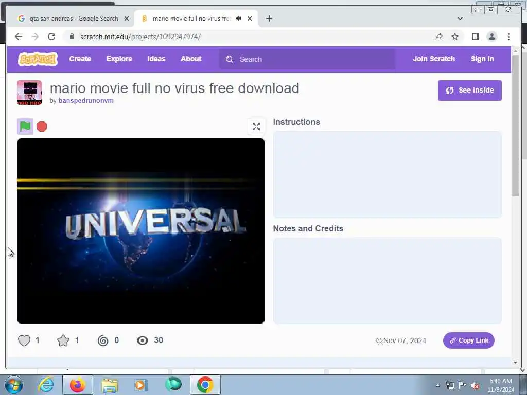Image resolution: width=527 pixels, height=395 pixels.
Task: Mute the tab via the speaker icon
Action: coord(239,19)
